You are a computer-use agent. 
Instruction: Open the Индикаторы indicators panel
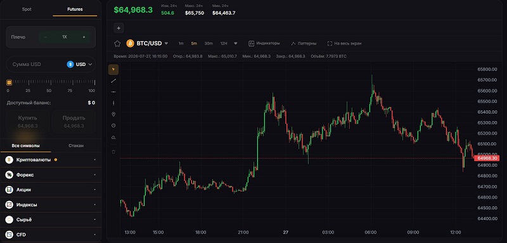tap(264, 43)
